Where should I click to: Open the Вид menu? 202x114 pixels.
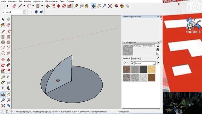pyautogui.click(x=20, y=1)
